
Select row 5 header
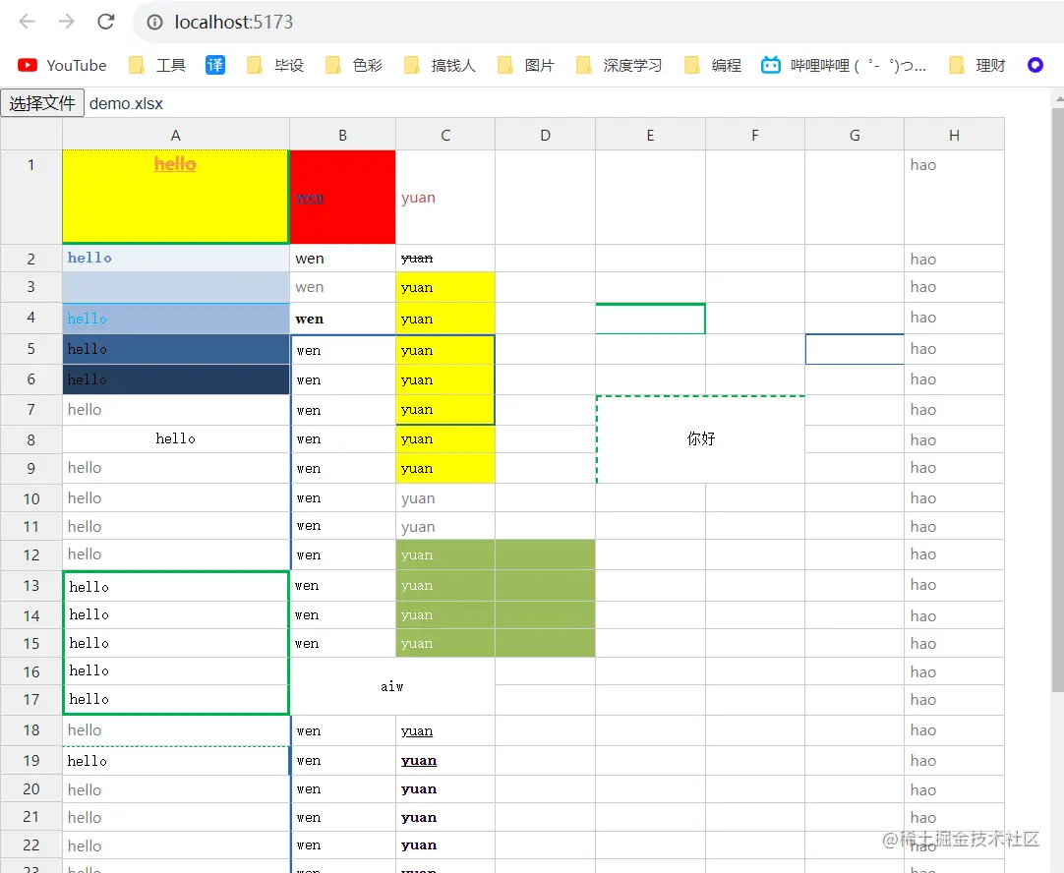click(31, 349)
